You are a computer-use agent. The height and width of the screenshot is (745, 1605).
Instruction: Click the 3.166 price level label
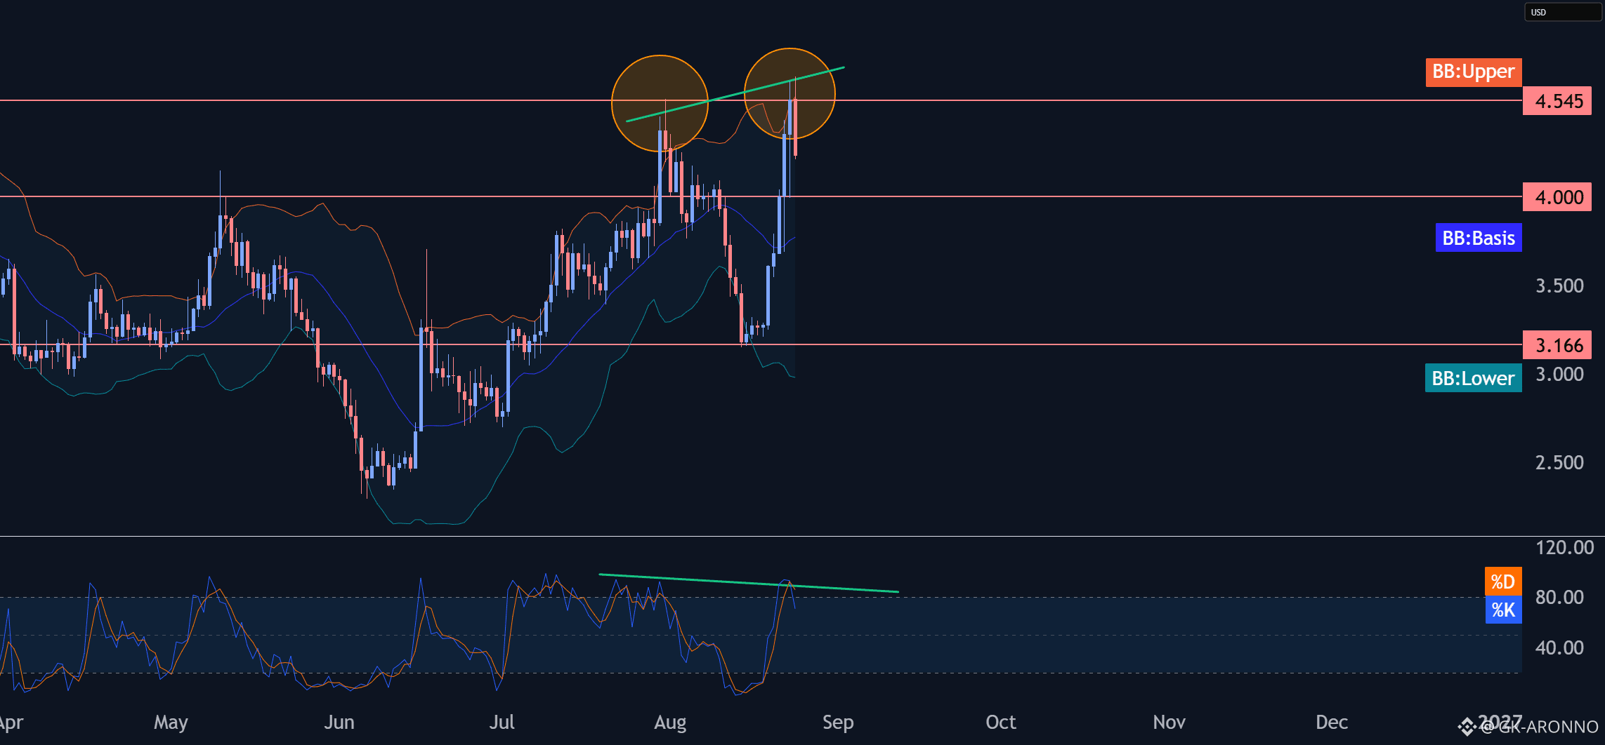tap(1557, 345)
